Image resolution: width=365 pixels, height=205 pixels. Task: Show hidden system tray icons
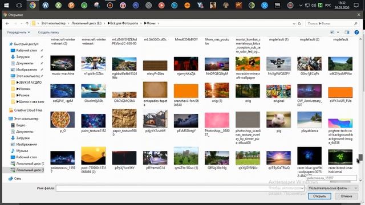click(x=301, y=5)
